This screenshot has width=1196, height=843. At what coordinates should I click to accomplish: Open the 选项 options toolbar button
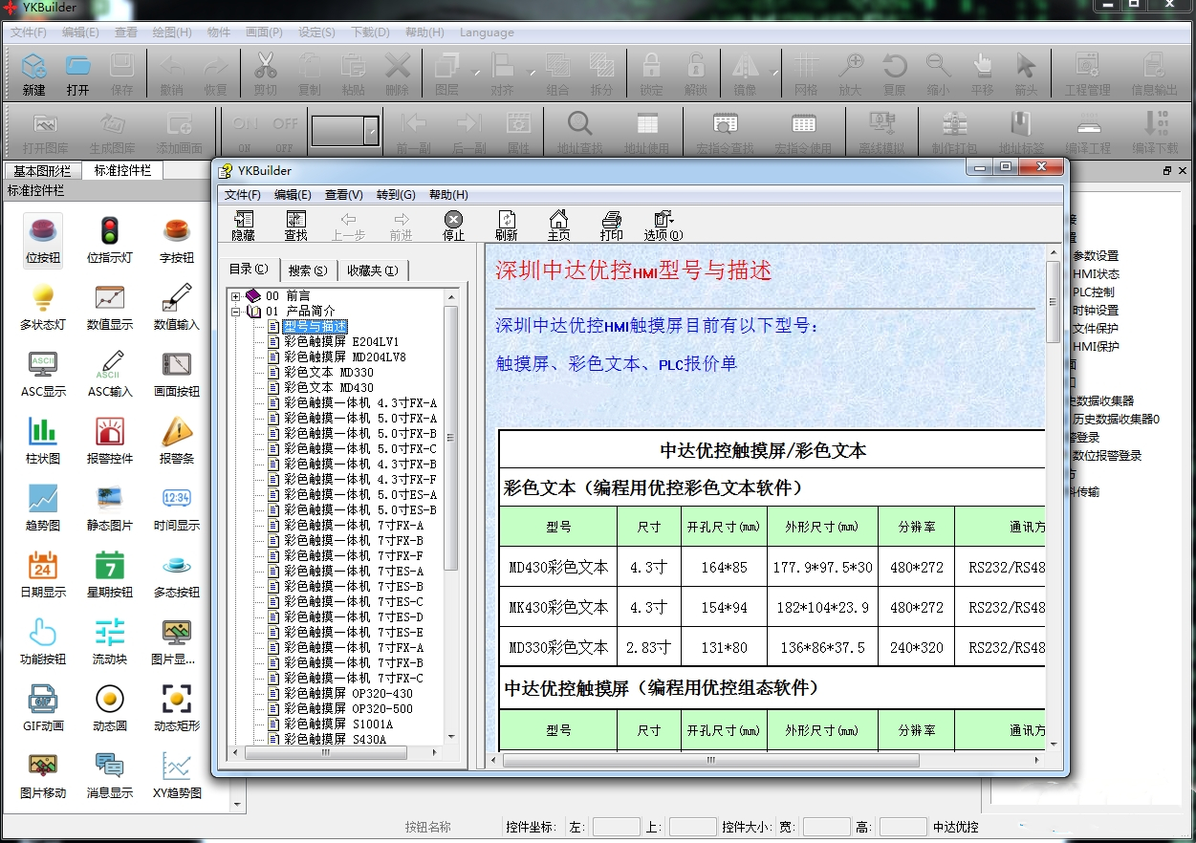[663, 226]
